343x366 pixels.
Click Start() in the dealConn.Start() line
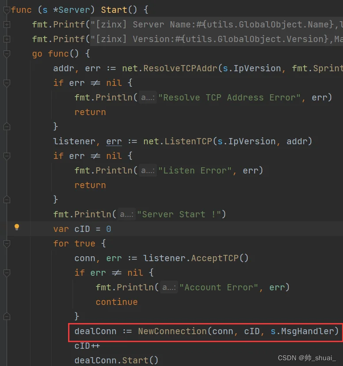141,360
